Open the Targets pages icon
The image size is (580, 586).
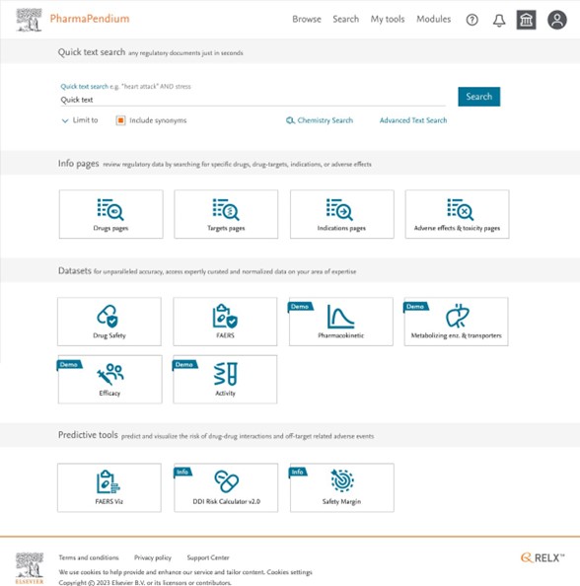point(226,210)
